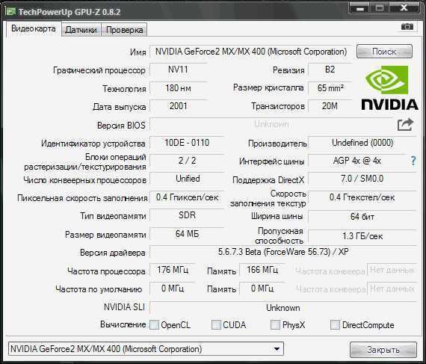Click the Идентификатор устройства label
Image resolution: width=426 pixels, height=364 pixels.
point(93,144)
